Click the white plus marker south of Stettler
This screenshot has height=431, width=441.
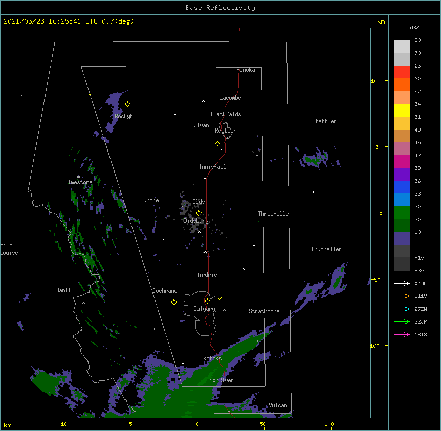(313, 192)
